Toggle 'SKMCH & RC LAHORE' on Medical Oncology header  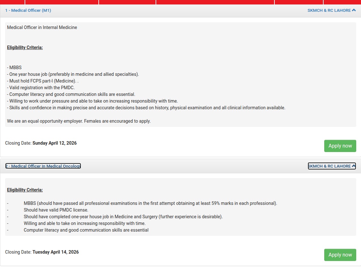(329, 166)
